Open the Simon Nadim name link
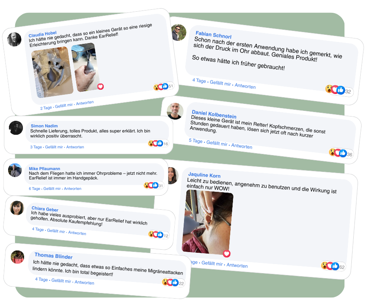365x306 pixels. [x=44, y=126]
